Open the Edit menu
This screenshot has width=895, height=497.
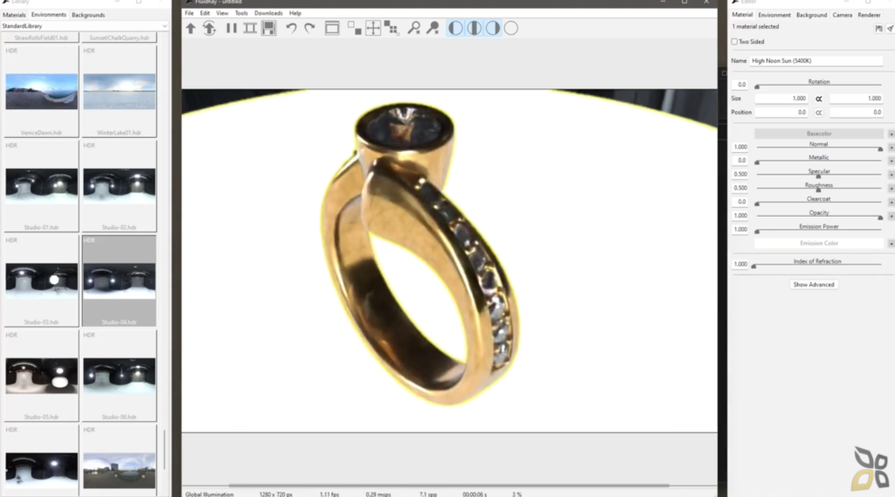(205, 13)
